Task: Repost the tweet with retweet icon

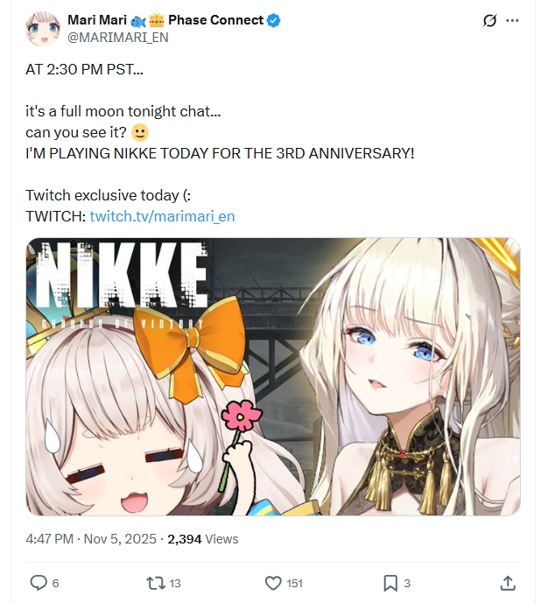Action: click(155, 583)
